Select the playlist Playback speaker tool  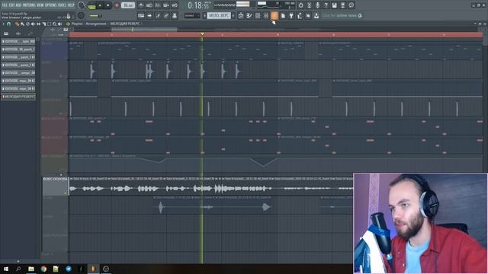click(60, 24)
